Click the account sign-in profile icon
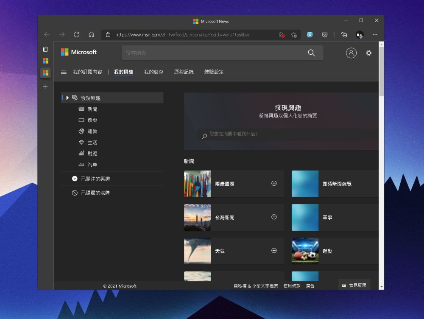Viewport: 424px width, 319px height. click(351, 53)
